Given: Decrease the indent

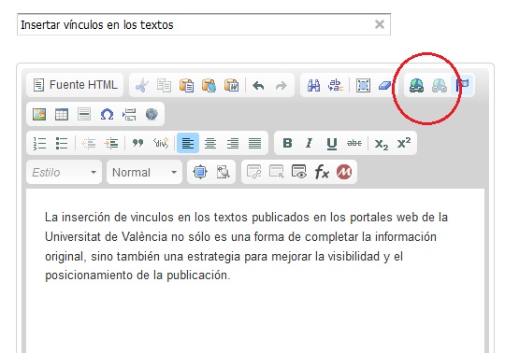Looking at the screenshot, I should [x=88, y=143].
